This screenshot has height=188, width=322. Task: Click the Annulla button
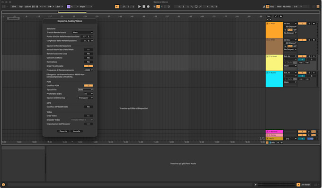point(77,131)
